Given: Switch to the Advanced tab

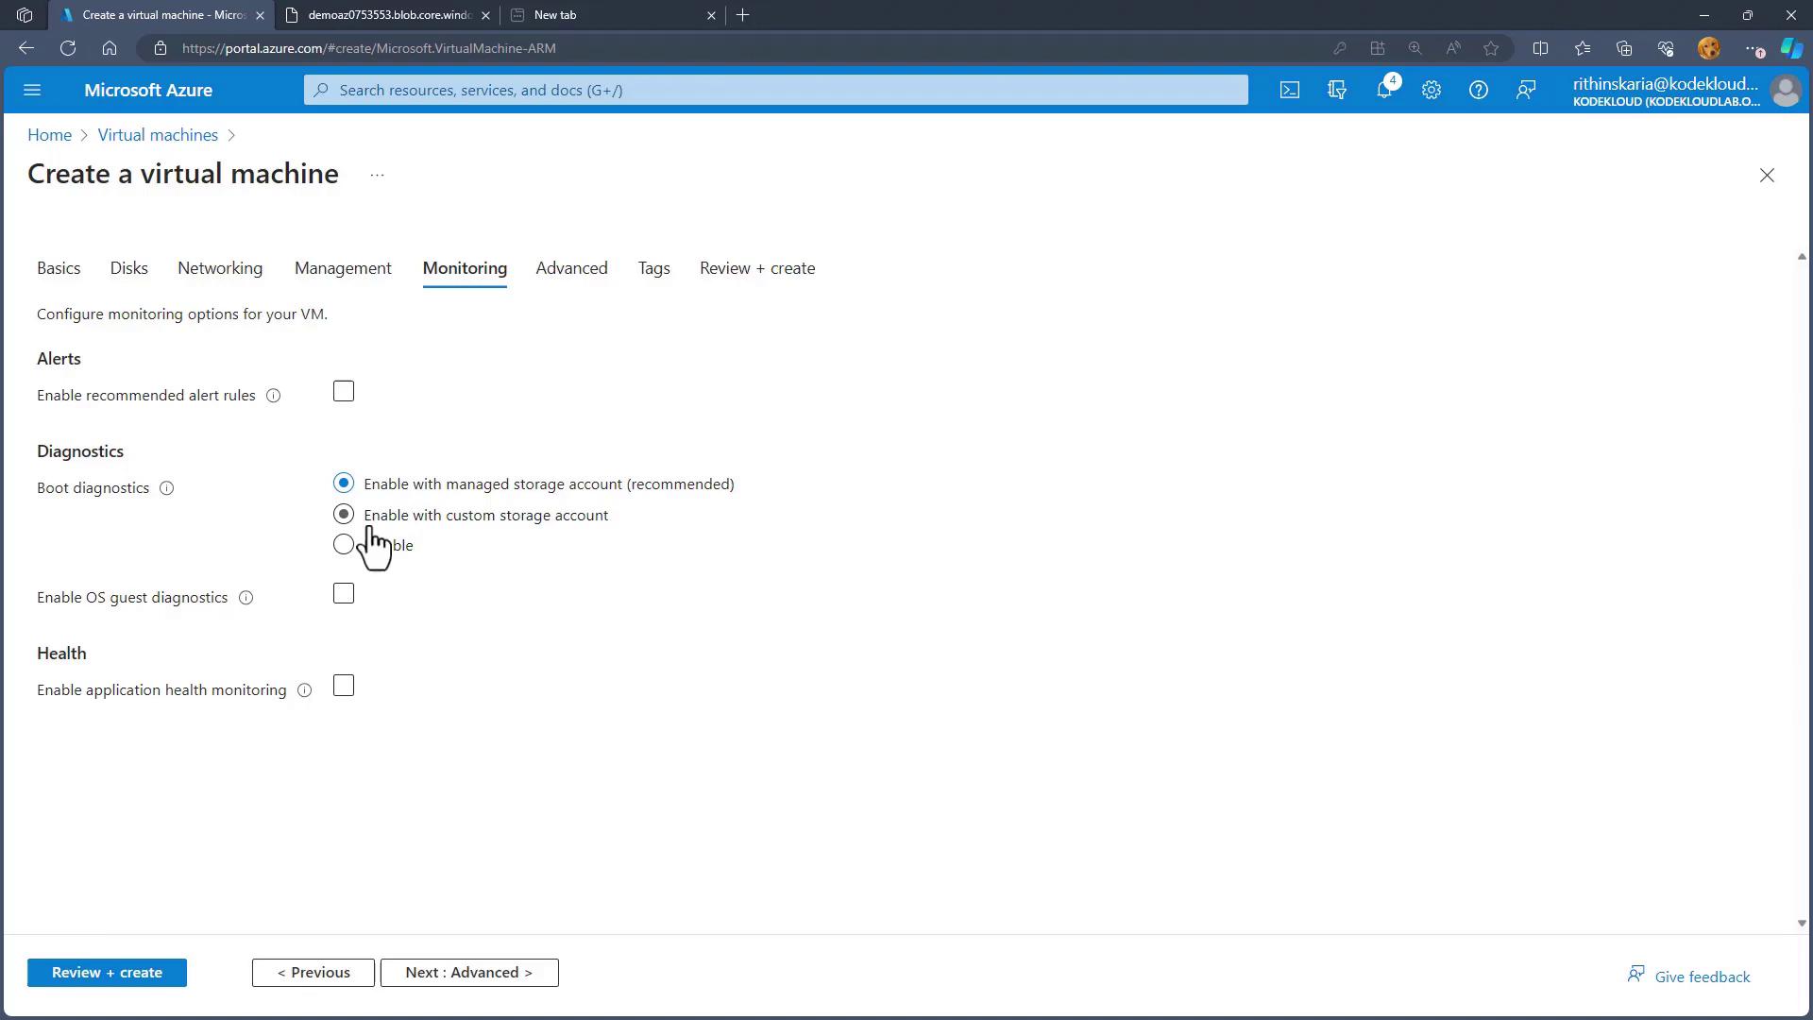Looking at the screenshot, I should click(x=571, y=268).
